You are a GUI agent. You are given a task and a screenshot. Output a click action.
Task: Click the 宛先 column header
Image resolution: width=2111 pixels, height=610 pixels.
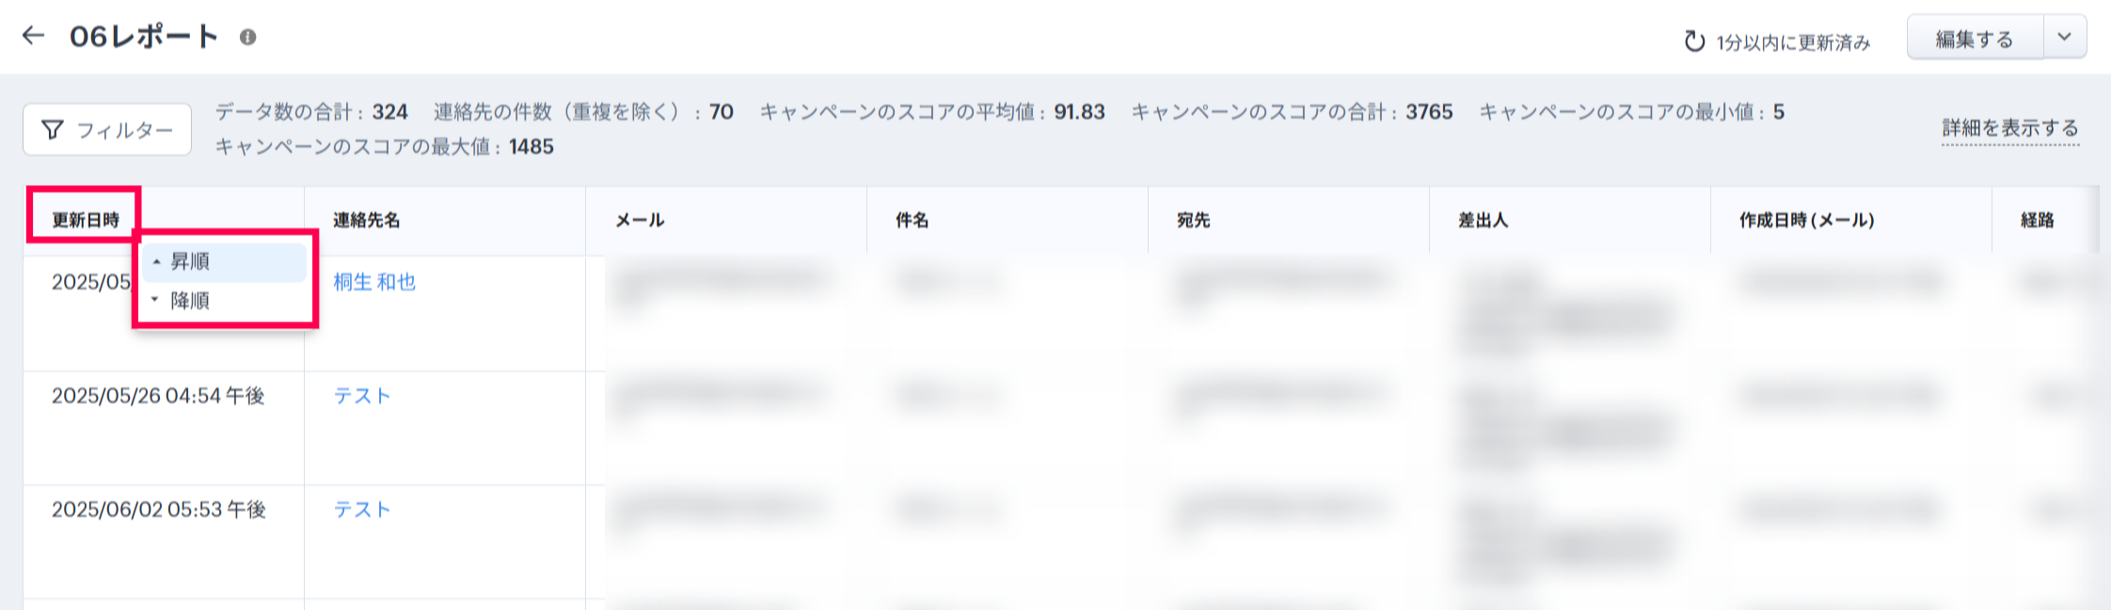click(1193, 220)
